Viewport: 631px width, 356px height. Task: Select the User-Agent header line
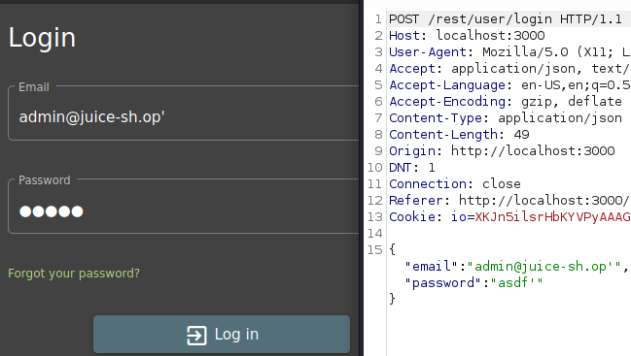pos(509,51)
